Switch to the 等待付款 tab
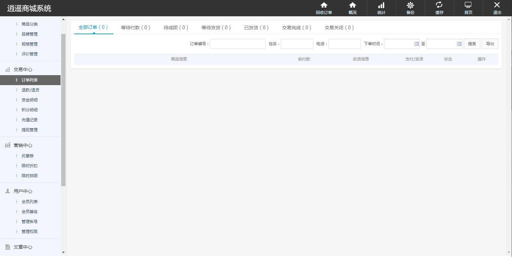The image size is (512, 257). tap(135, 28)
